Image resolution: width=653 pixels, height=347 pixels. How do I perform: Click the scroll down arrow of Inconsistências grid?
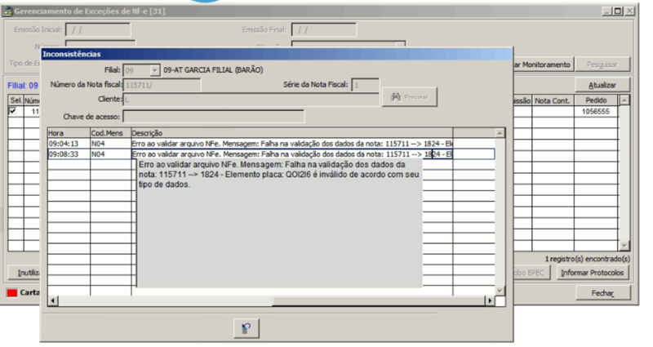pyautogui.click(x=500, y=291)
